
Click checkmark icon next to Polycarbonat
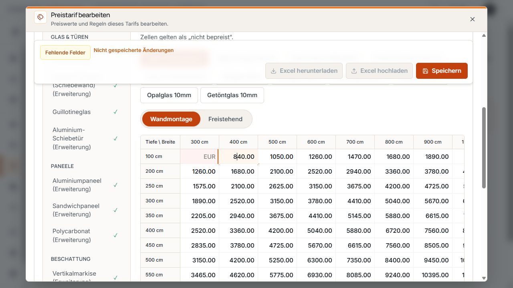coord(115,235)
